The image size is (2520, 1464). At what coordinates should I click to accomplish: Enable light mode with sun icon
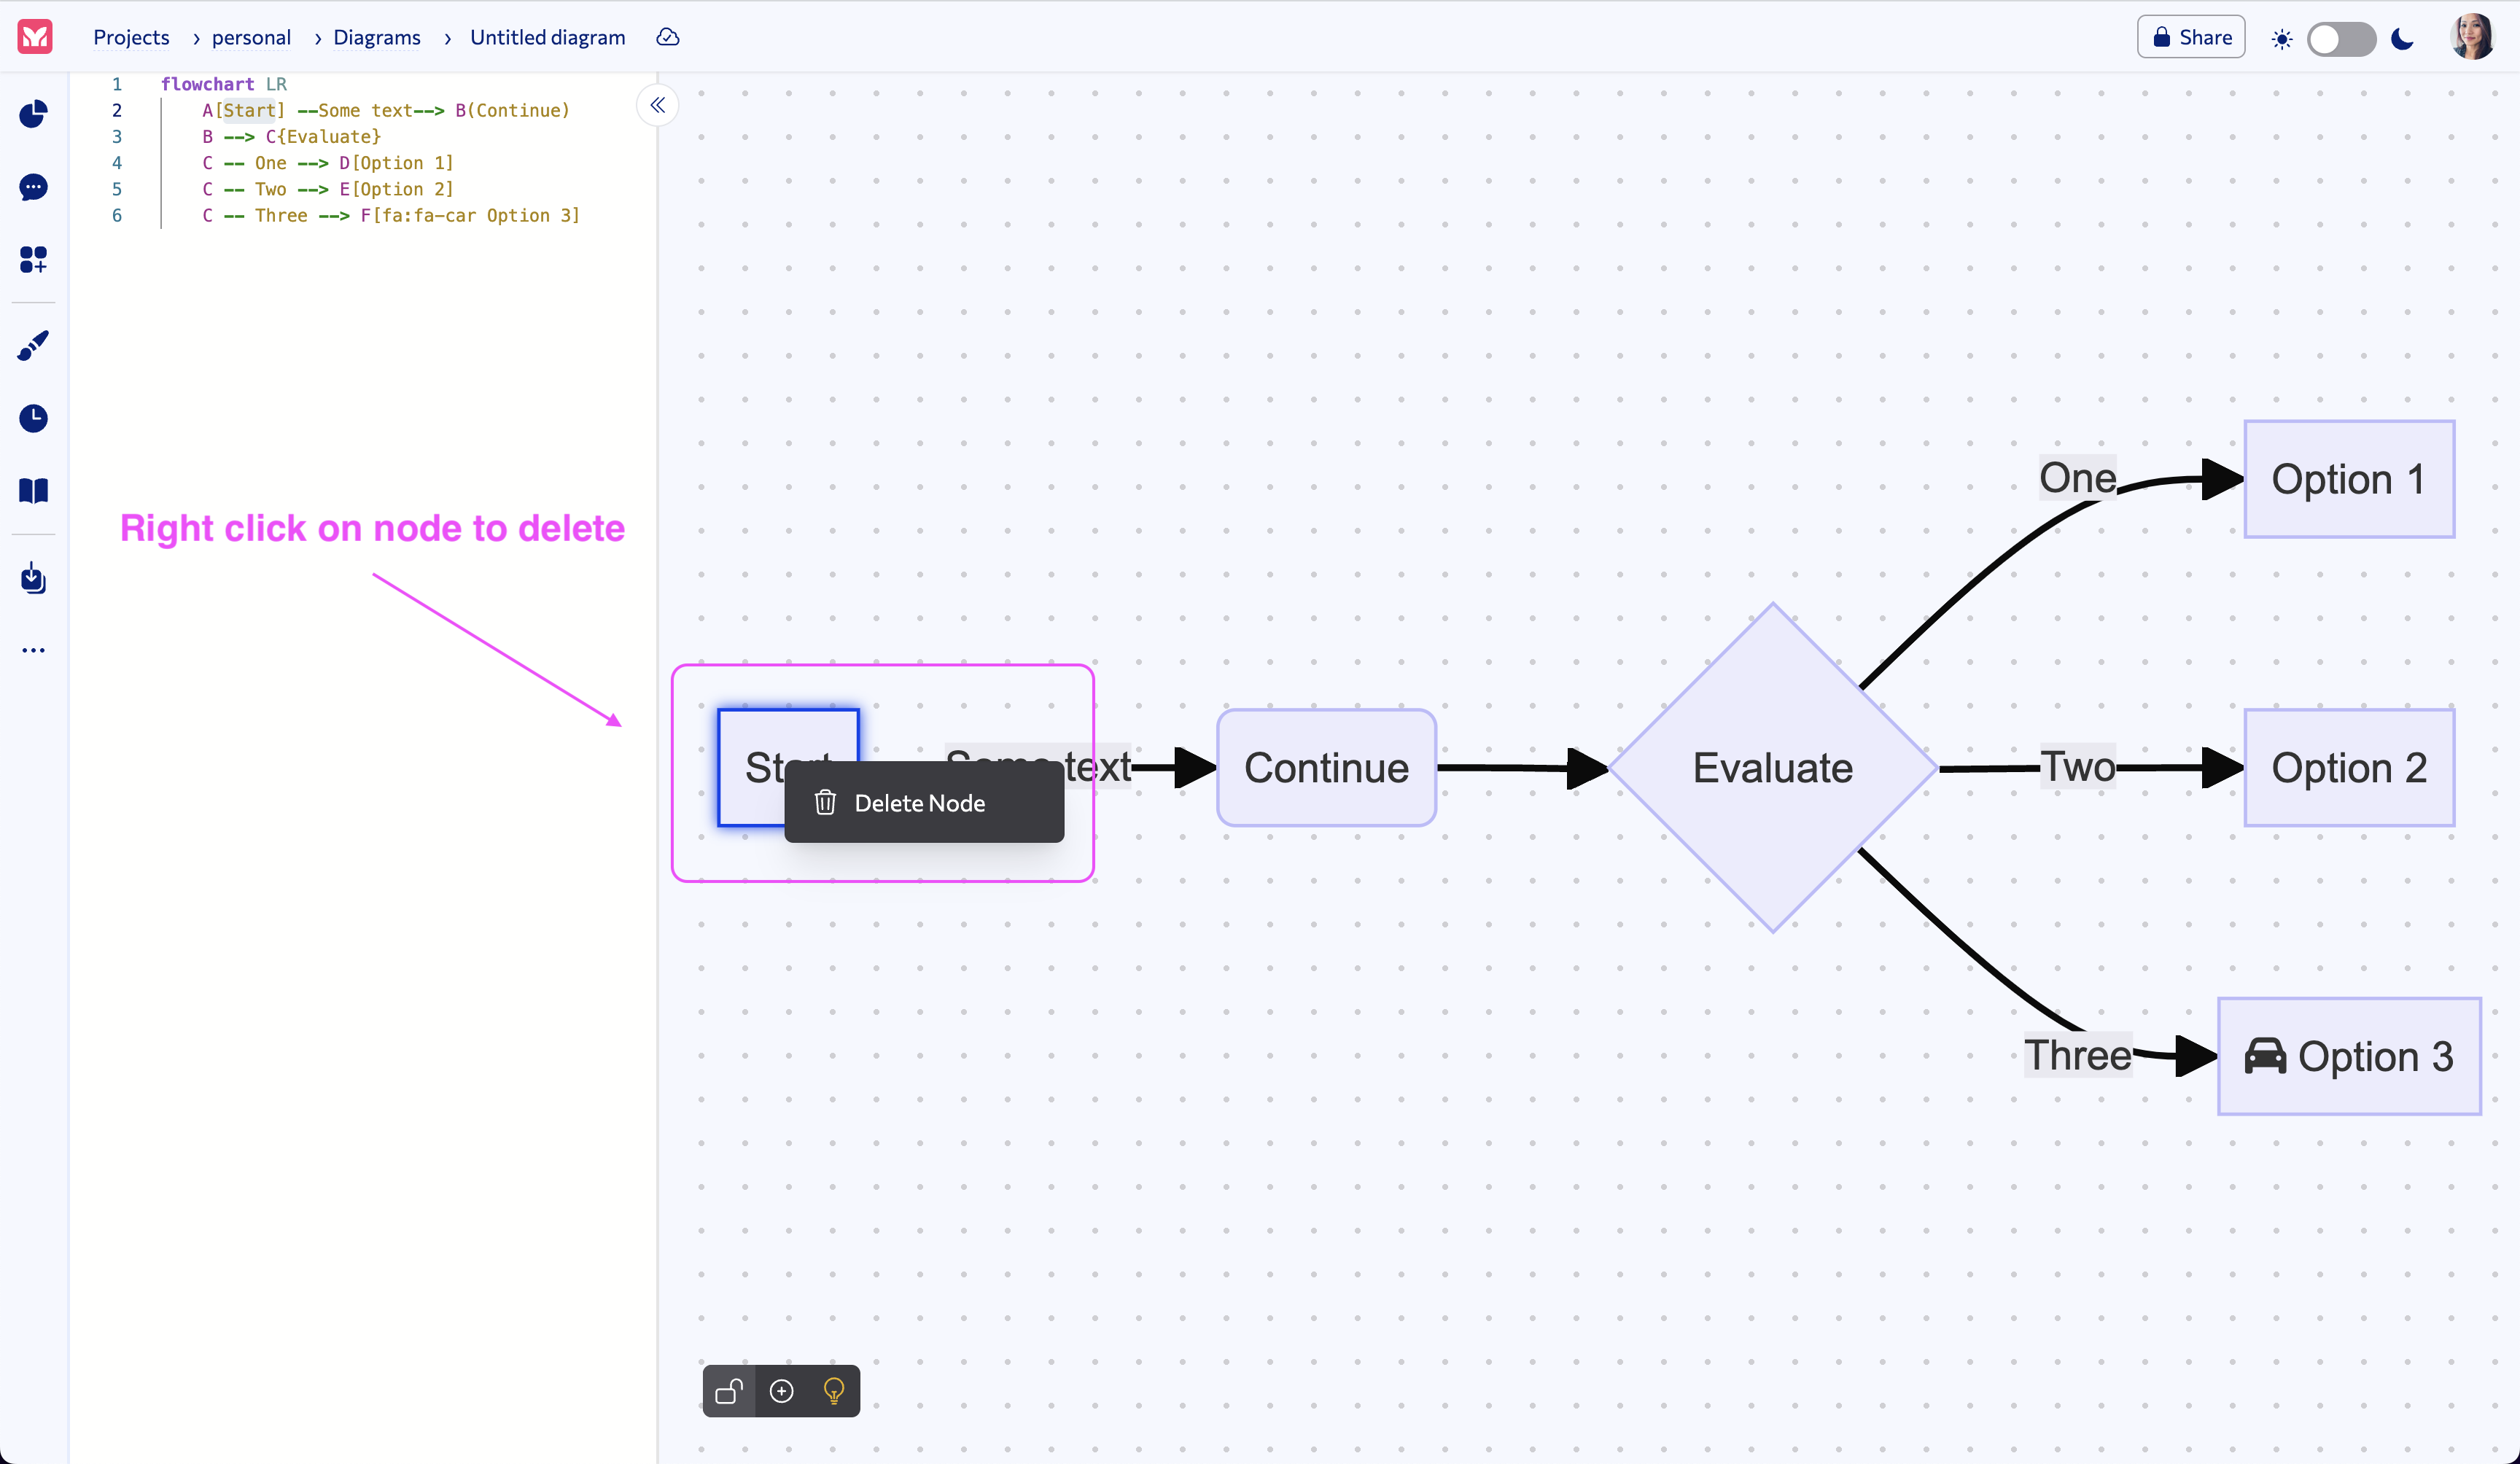pos(2282,39)
